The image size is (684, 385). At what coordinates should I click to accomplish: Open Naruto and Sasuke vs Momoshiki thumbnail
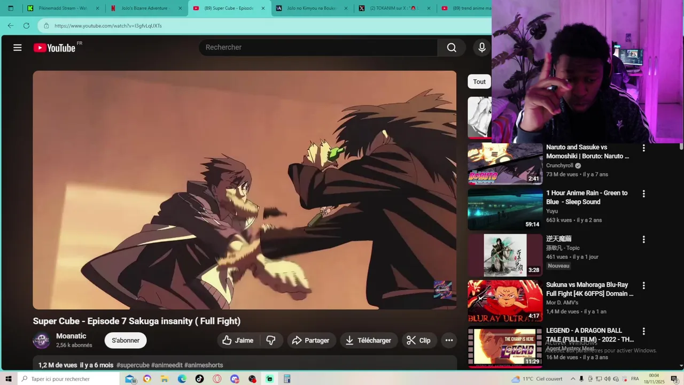coord(505,164)
